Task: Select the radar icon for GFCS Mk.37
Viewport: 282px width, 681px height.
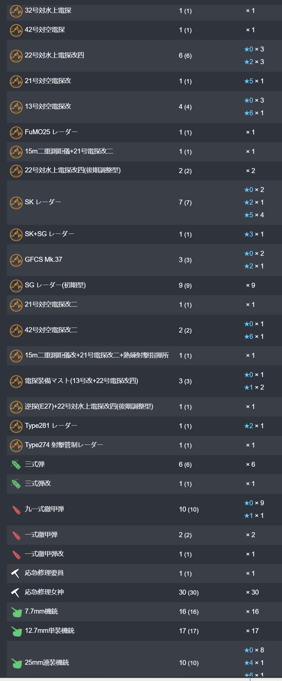Action: pyautogui.click(x=16, y=260)
